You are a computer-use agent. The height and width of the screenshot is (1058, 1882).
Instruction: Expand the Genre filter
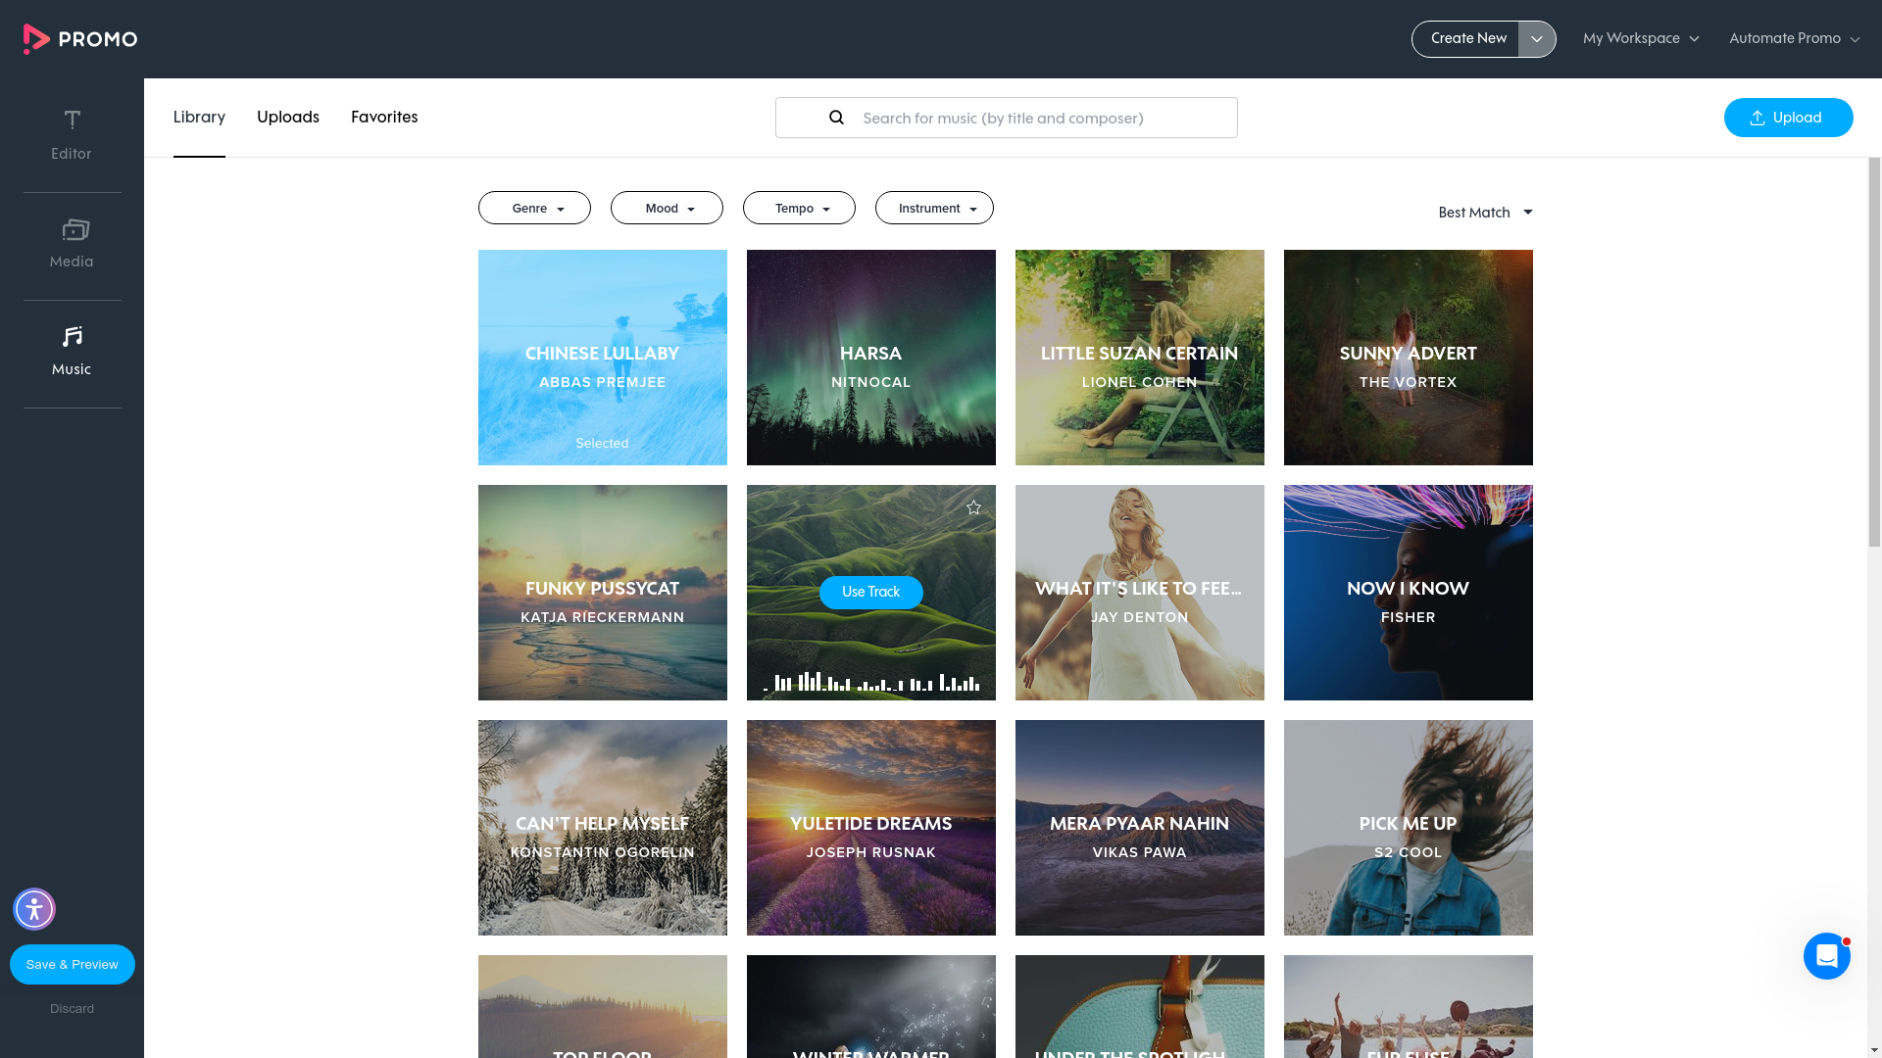[x=534, y=208]
